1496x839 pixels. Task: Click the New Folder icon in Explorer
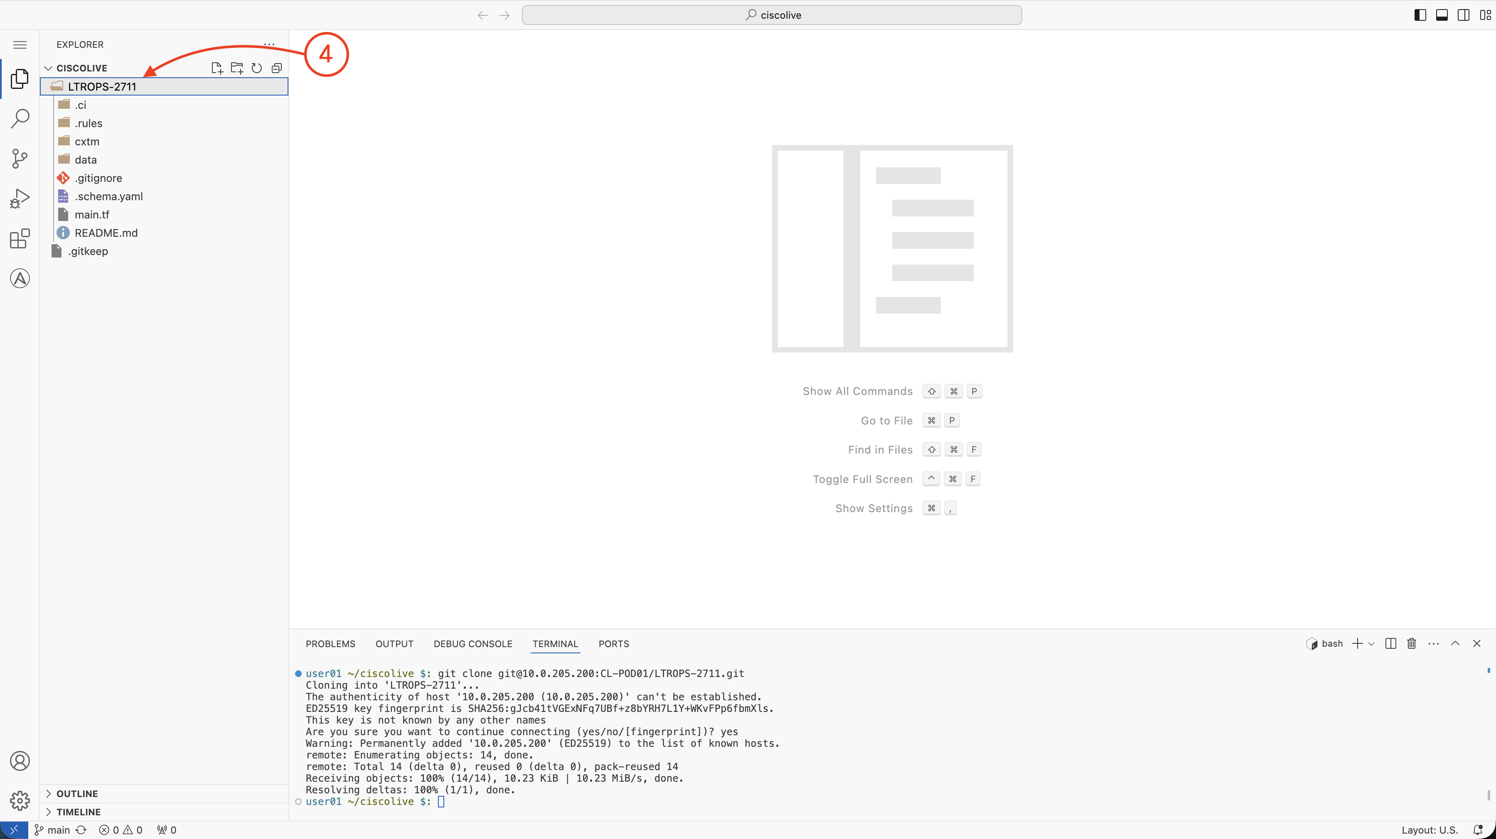[236, 68]
